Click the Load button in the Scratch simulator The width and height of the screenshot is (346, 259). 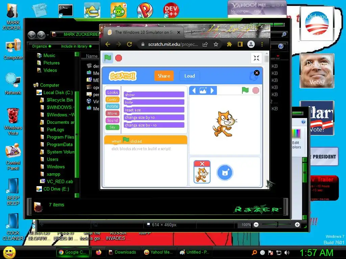pyautogui.click(x=190, y=76)
